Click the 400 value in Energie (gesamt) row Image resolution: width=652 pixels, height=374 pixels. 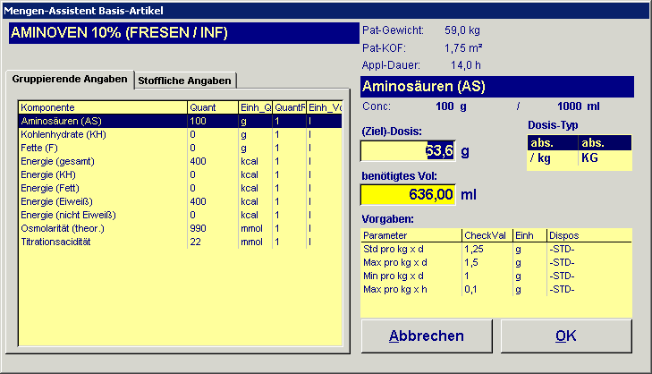click(x=213, y=161)
